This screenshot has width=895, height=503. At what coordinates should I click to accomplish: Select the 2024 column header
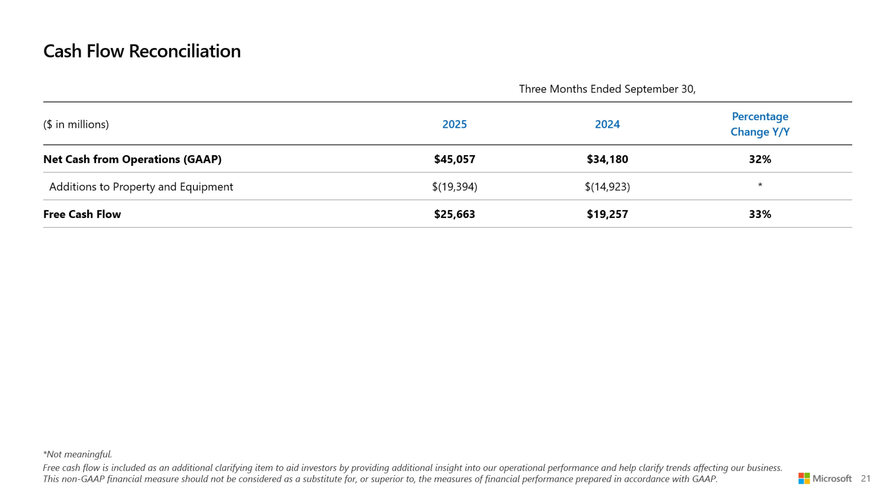click(607, 124)
